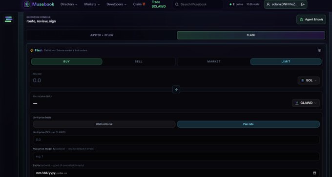Click the 'You receive (est.)' label
Viewport: 332px width, 177px height.
(x=42, y=96)
